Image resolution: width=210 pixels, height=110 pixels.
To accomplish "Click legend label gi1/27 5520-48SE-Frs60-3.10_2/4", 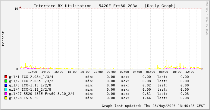I will [x=42, y=94].
